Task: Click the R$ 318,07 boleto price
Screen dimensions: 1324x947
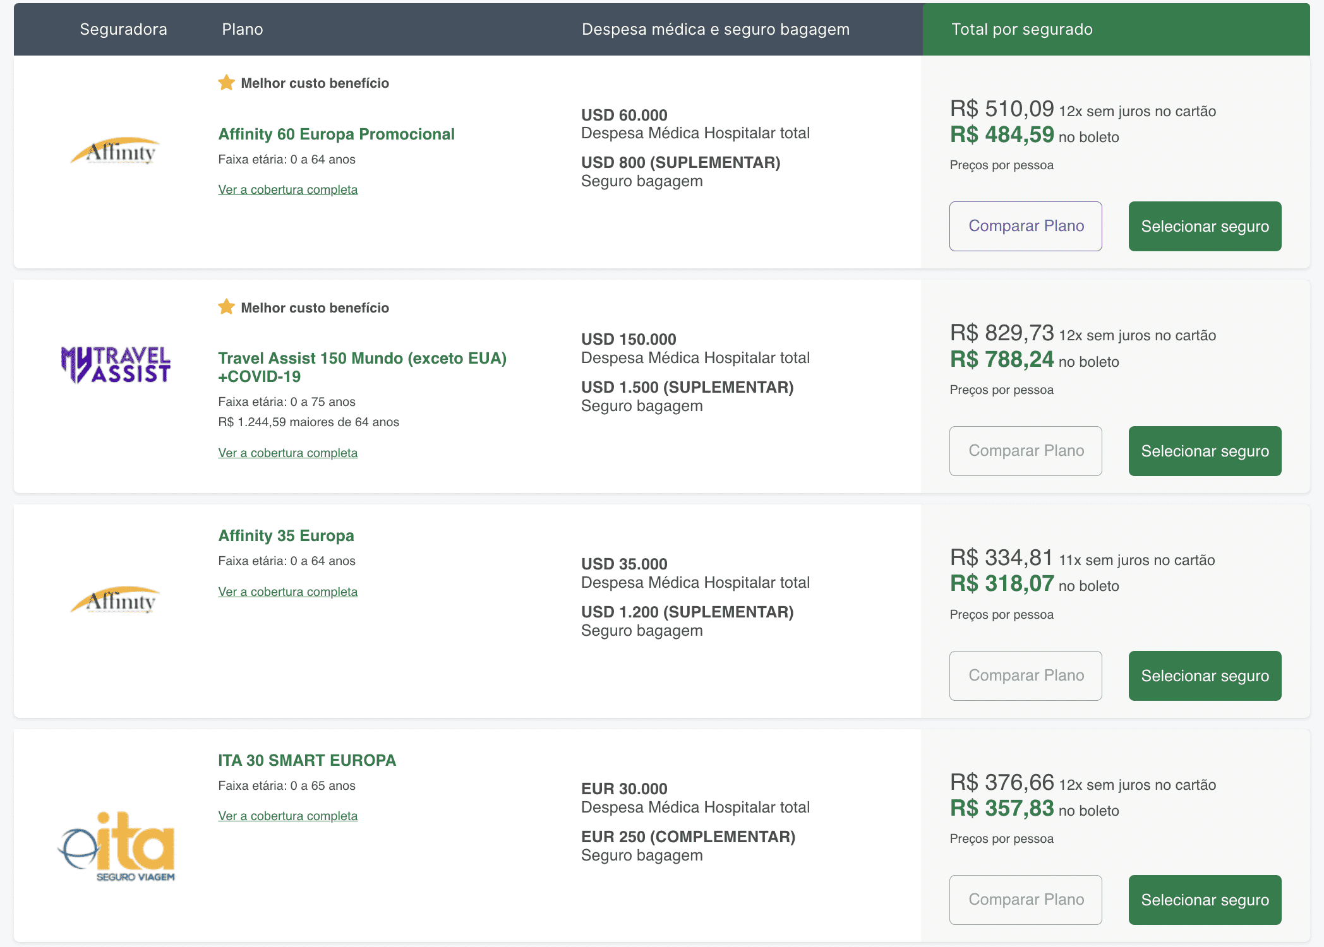Action: click(x=1002, y=583)
